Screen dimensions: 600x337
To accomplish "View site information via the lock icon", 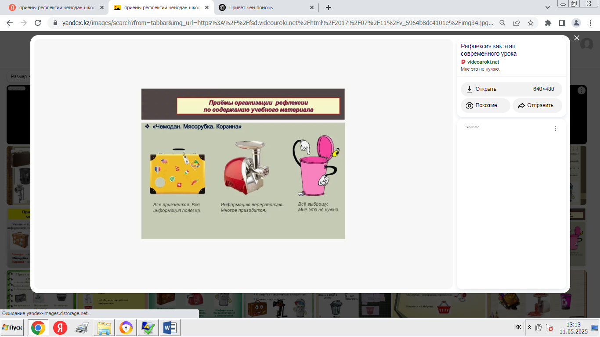I will (x=55, y=23).
